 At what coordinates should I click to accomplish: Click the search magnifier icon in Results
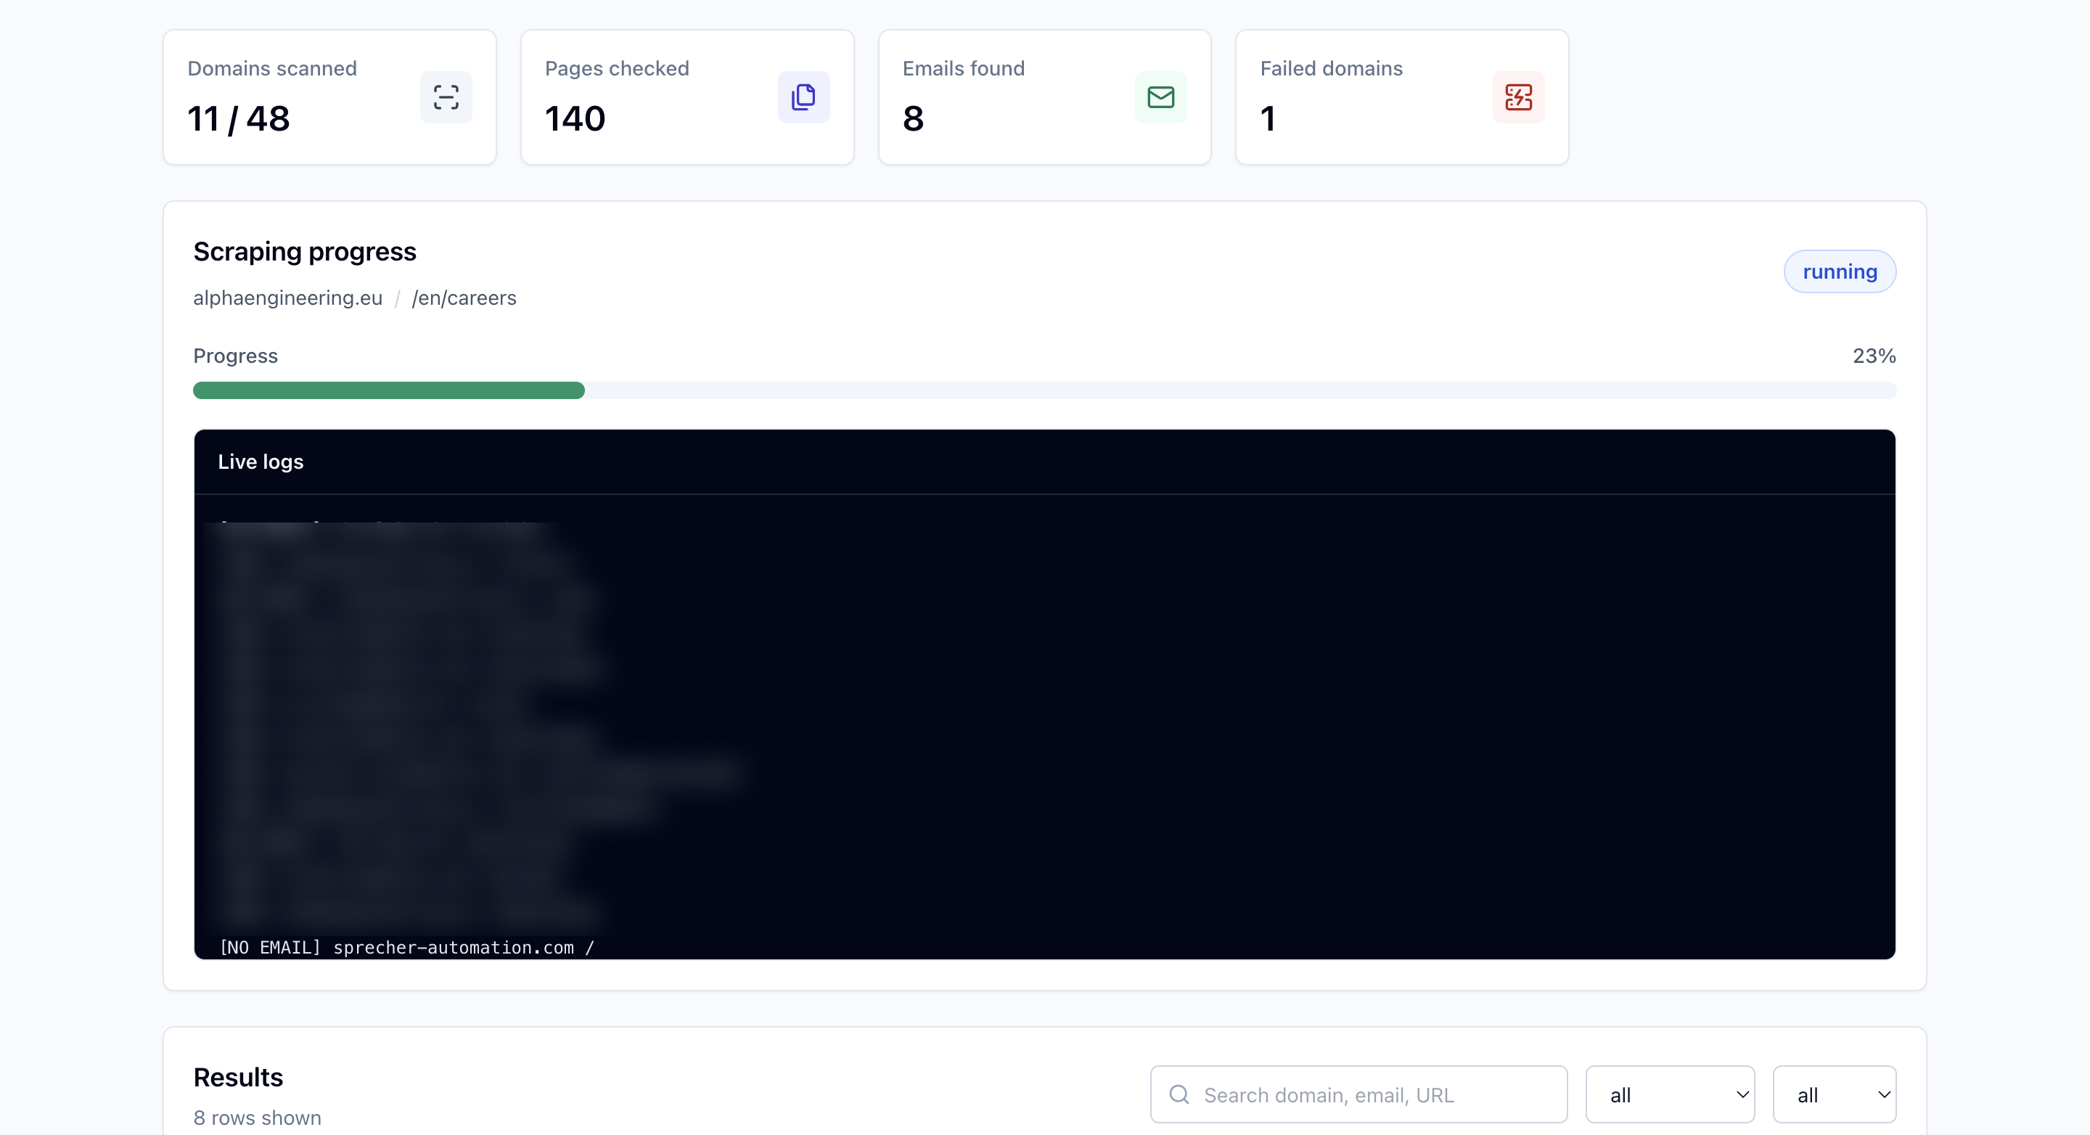[1179, 1094]
